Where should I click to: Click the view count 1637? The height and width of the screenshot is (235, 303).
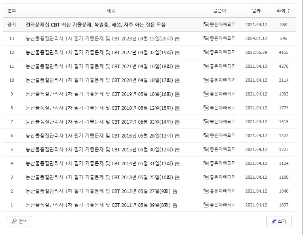tap(284, 205)
